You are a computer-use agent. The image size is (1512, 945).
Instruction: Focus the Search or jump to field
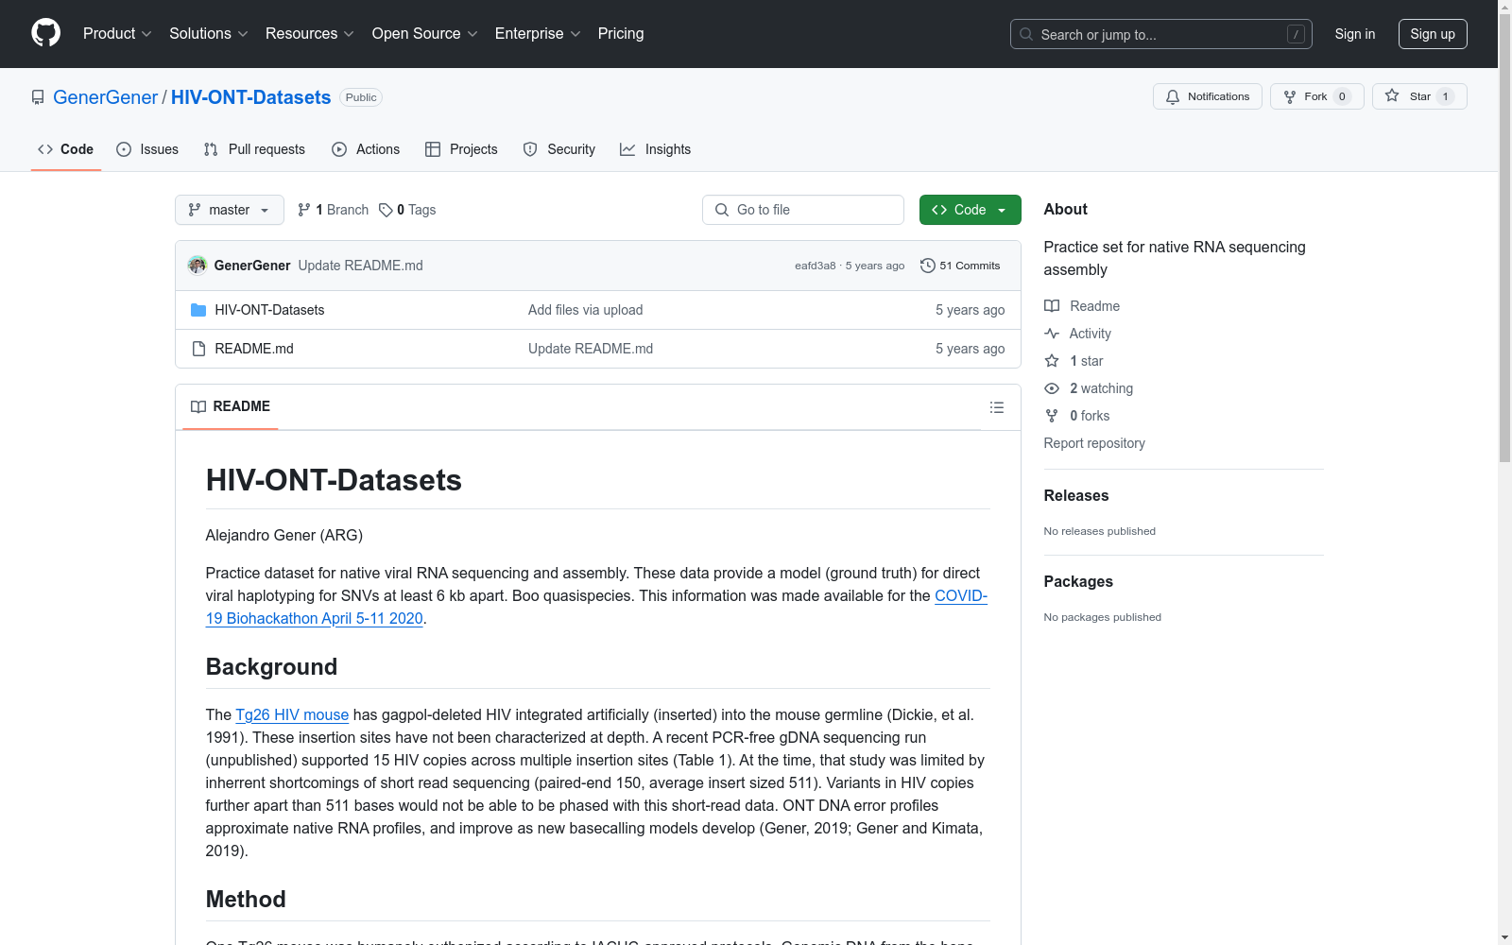click(x=1160, y=34)
